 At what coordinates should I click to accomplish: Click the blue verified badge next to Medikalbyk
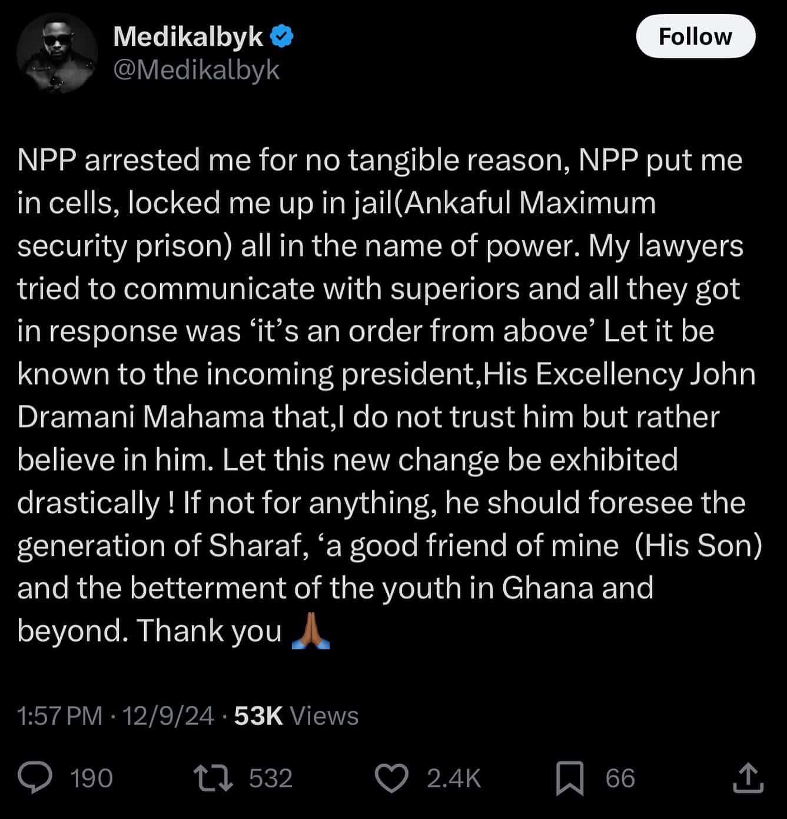282,36
